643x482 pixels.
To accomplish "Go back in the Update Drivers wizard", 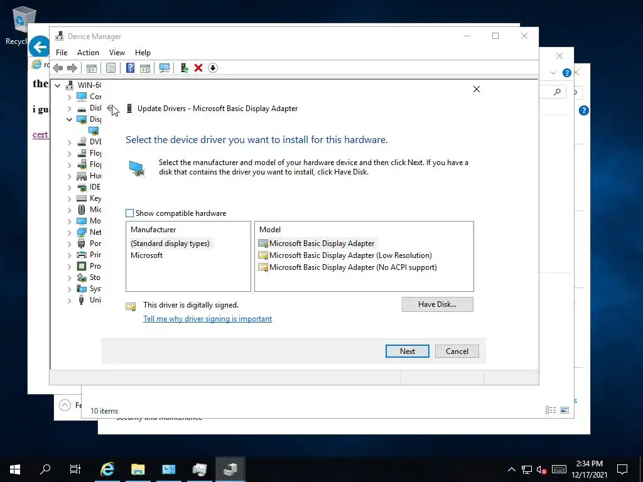I will [110, 108].
